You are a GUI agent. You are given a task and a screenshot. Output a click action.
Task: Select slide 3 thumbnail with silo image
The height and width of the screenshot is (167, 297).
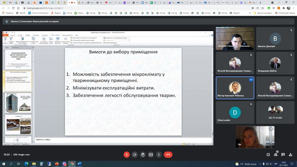click(x=18, y=103)
